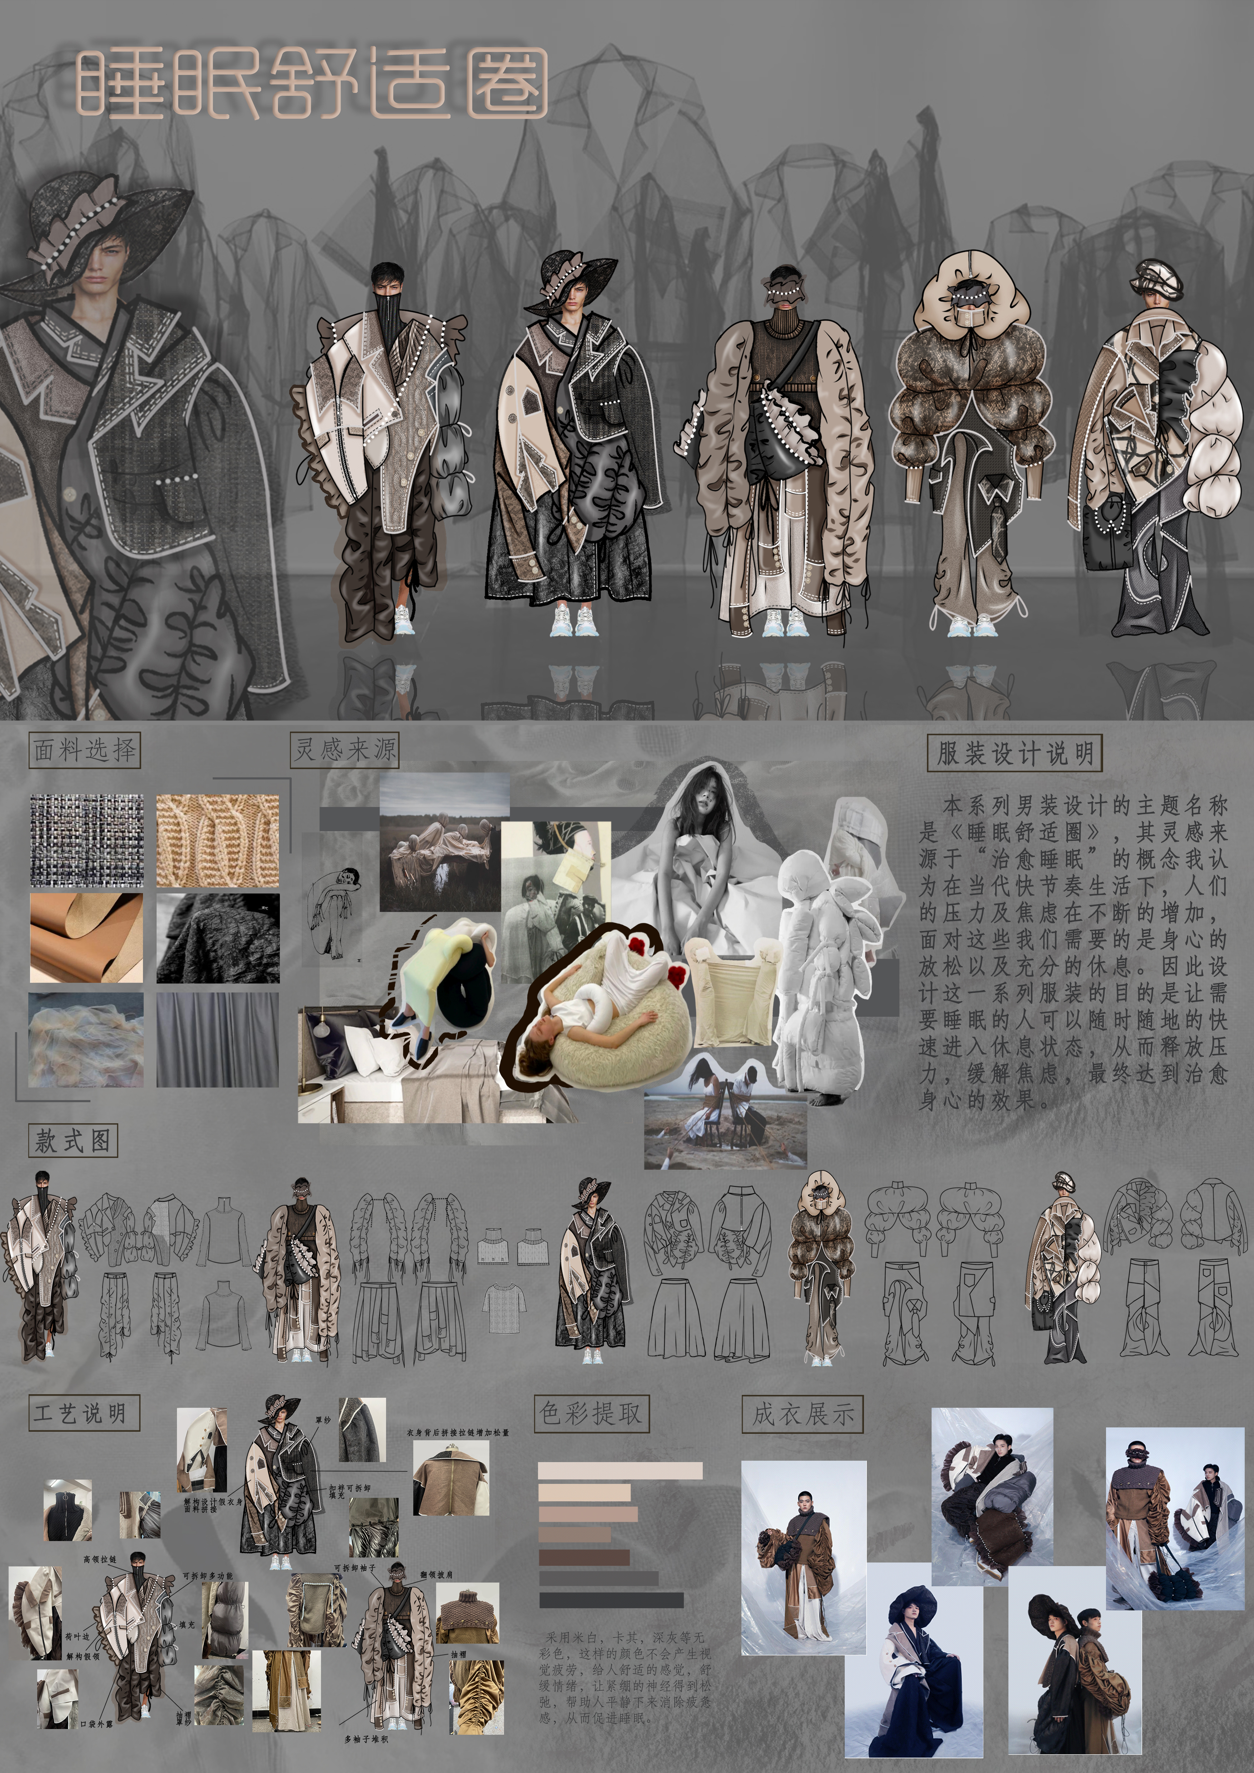Viewport: 1254px width, 1773px height.
Task: Click the 翻领披肩 annotation label
Action: pyautogui.click(x=435, y=1574)
